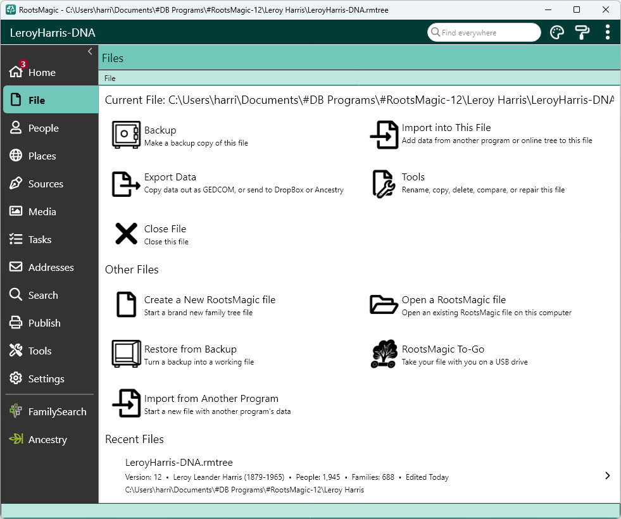Screen dimensions: 621x519
Task: Click the Close File X icon
Action: click(x=126, y=234)
